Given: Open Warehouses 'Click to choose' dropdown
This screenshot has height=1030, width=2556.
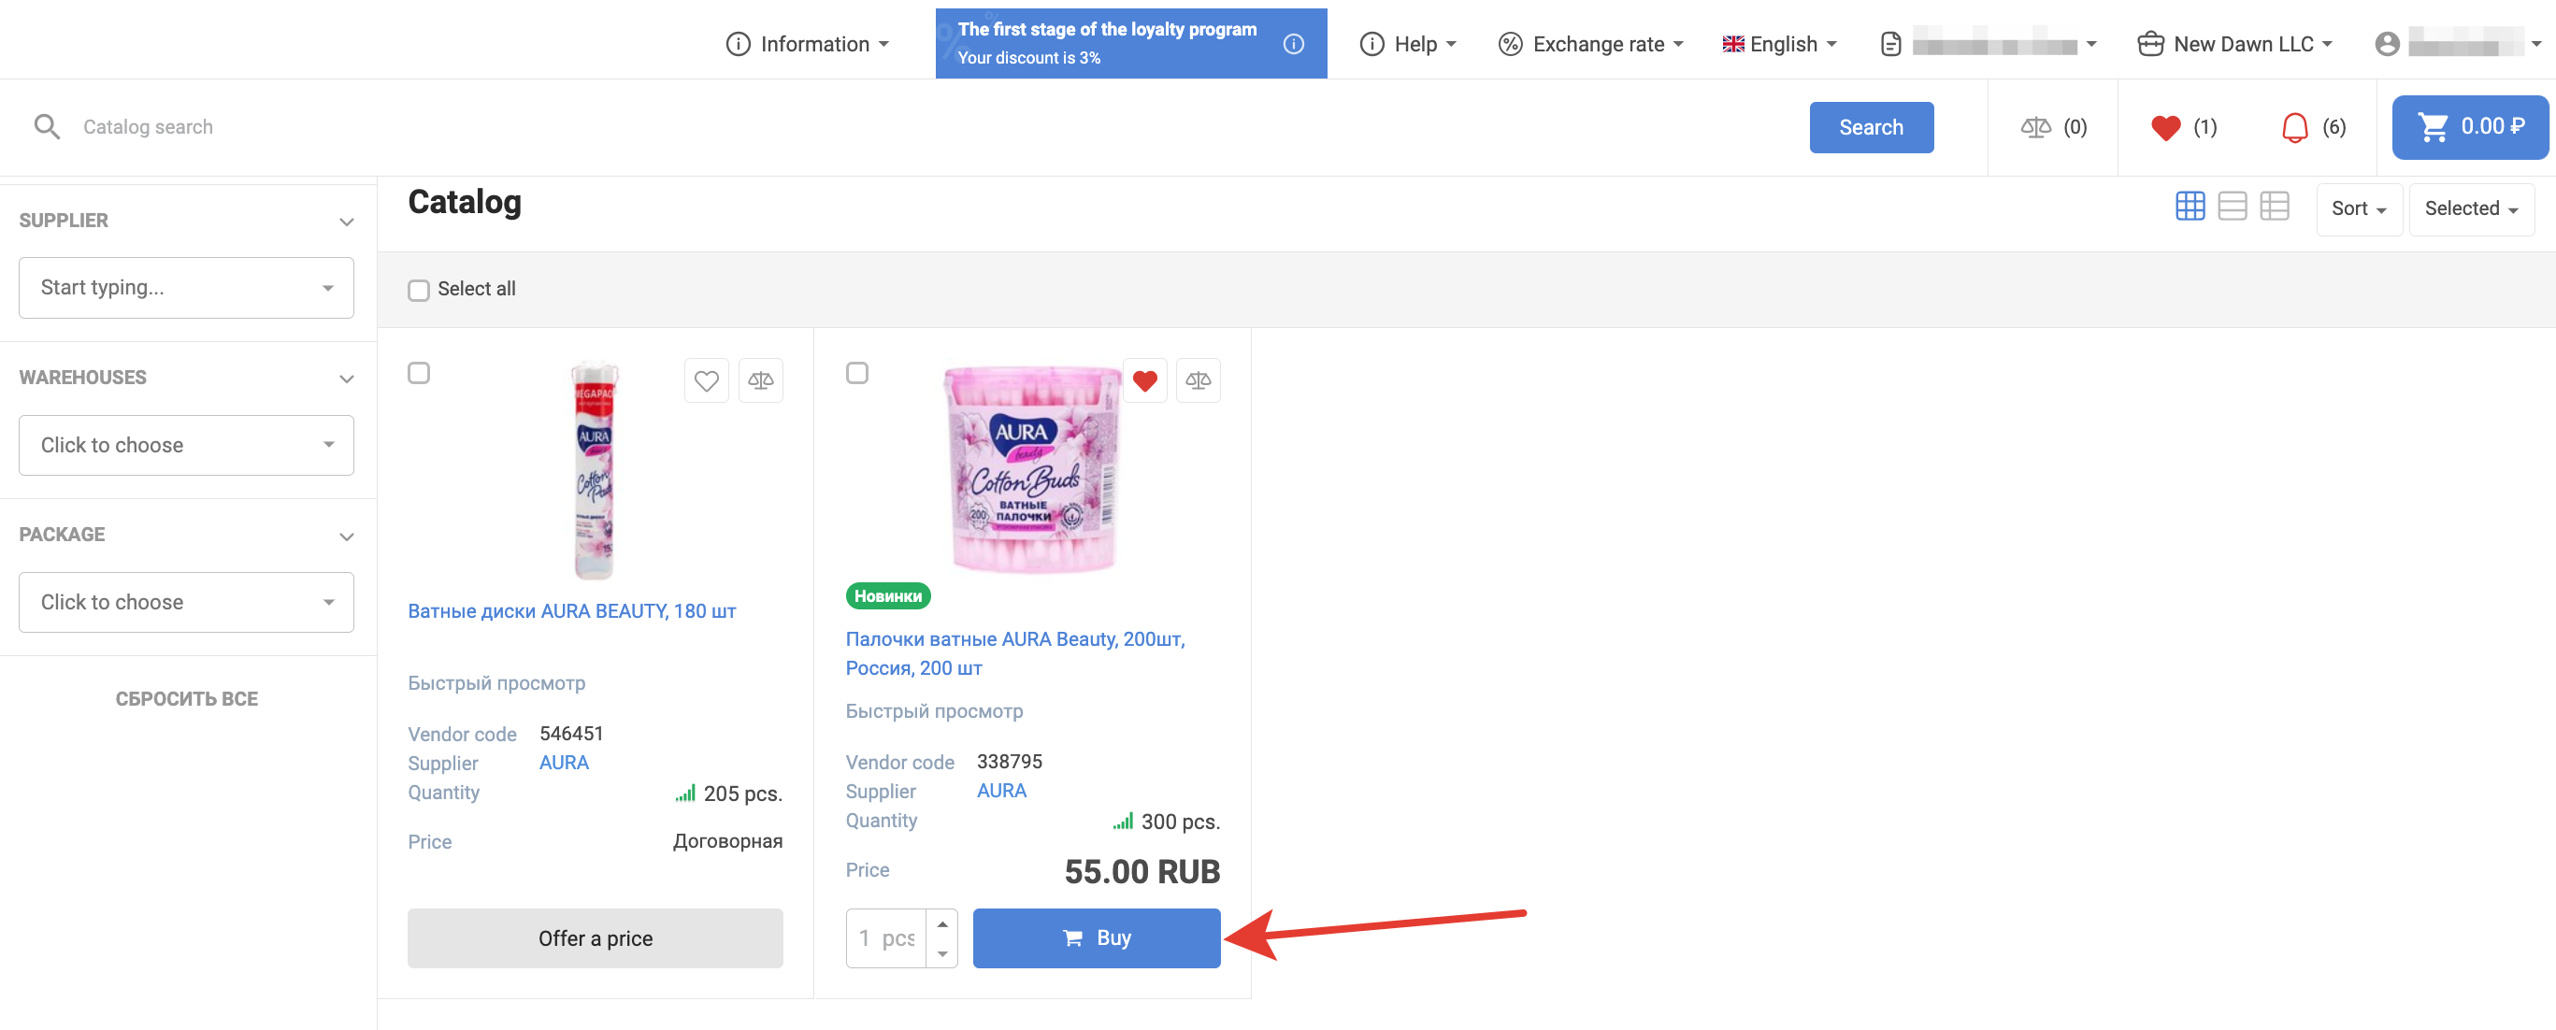Looking at the screenshot, I should coord(185,445).
